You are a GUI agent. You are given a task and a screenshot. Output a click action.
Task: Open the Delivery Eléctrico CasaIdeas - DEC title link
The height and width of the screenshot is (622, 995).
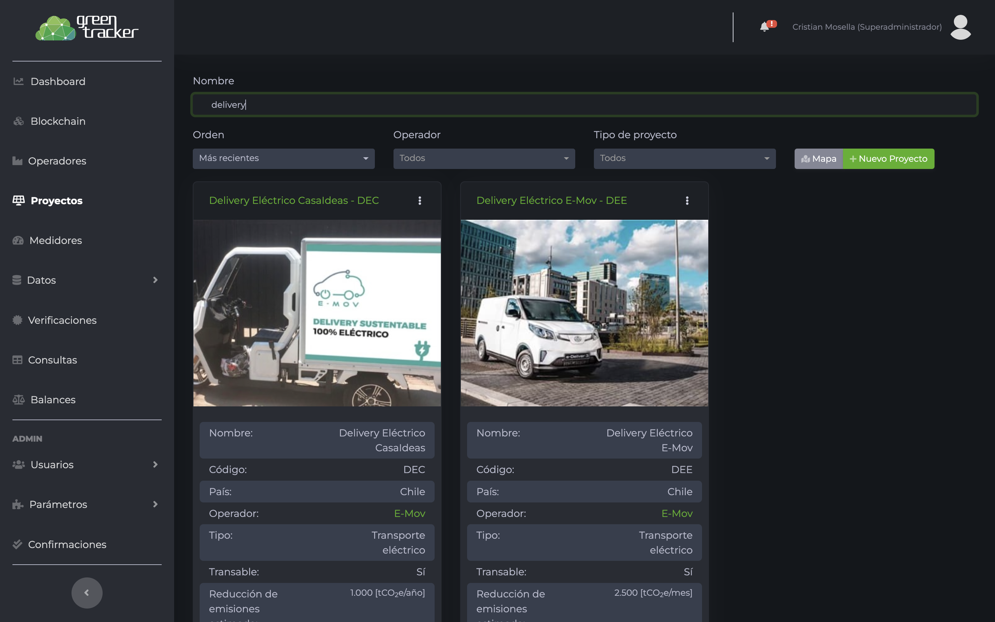coord(294,200)
